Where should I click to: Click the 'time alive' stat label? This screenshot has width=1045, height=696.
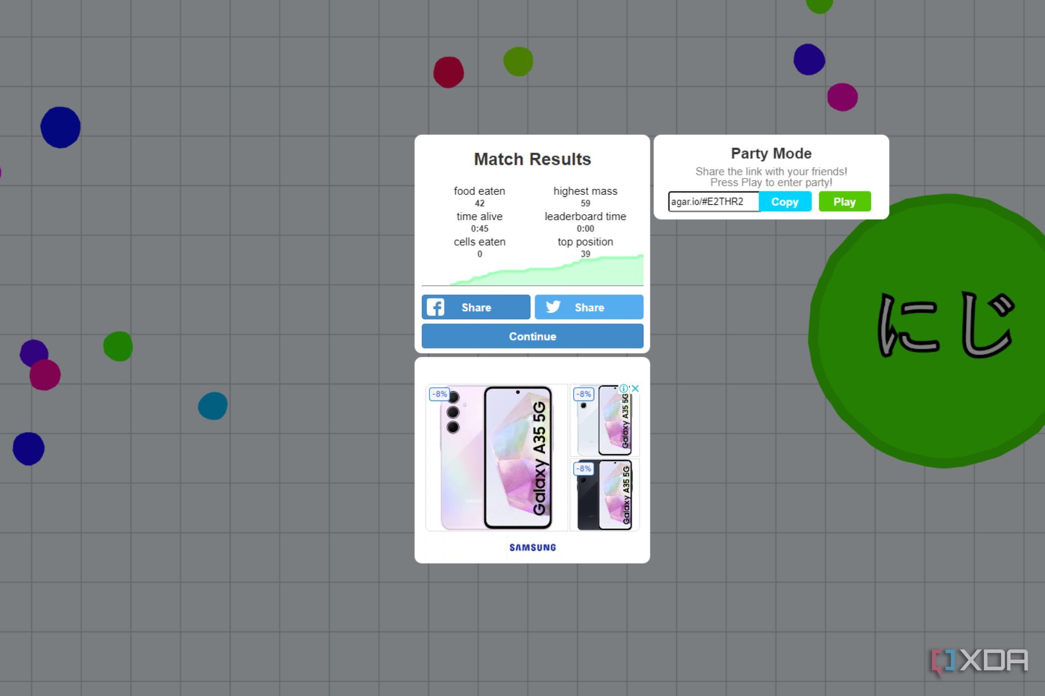pyautogui.click(x=479, y=216)
